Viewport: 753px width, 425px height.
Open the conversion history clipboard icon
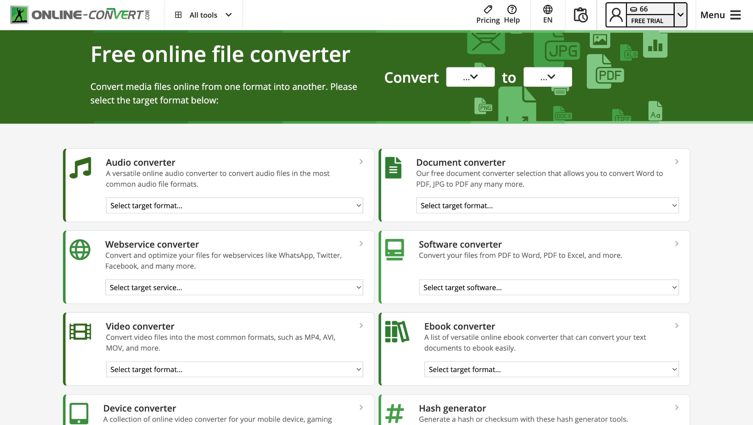581,15
